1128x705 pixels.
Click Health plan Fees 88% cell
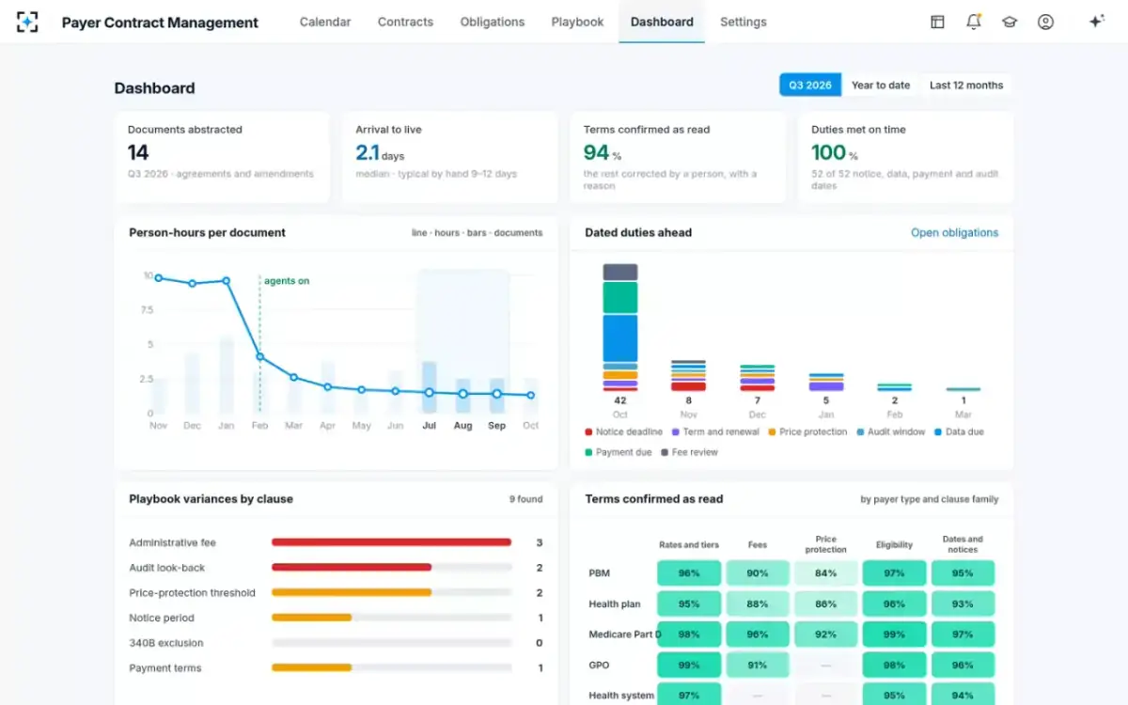(x=758, y=604)
